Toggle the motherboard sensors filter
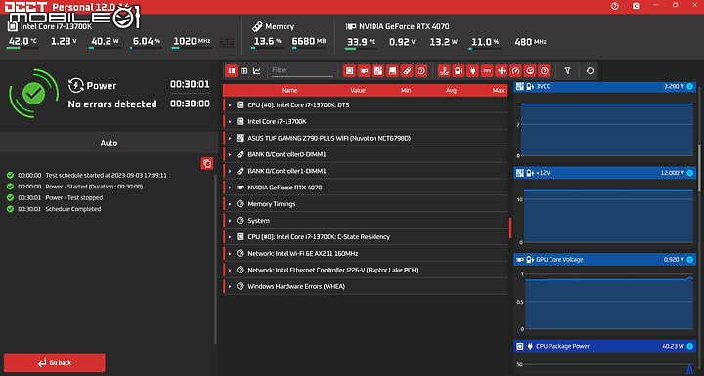704x376 pixels. pos(378,71)
